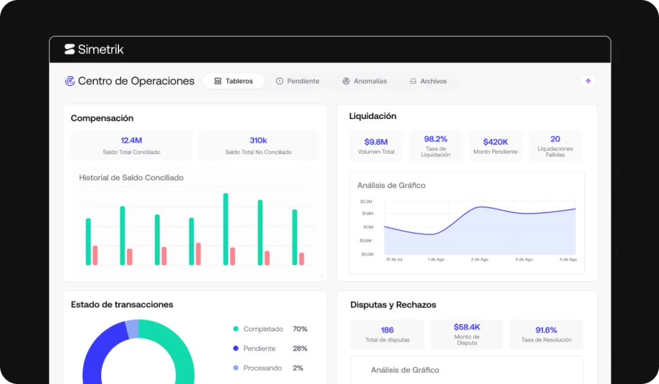Click the tallest green bar in history chart
659x384 pixels.
click(x=226, y=229)
